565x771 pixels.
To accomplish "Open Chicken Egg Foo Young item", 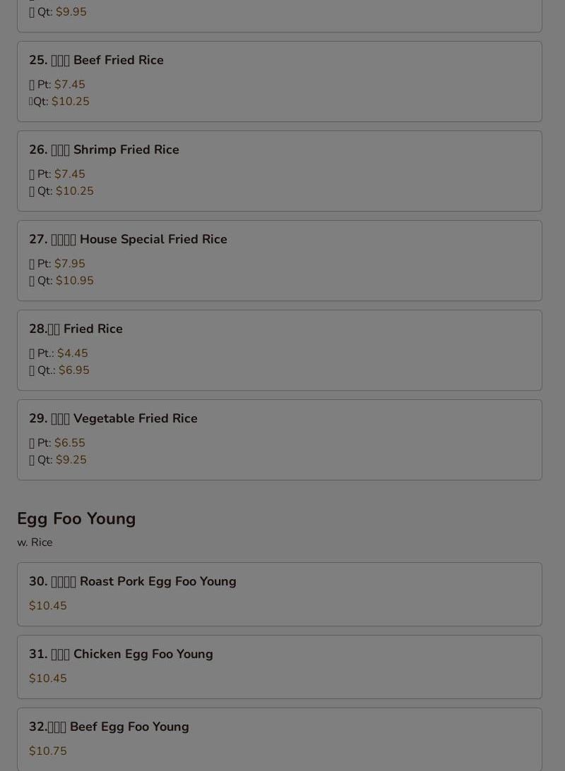I will click(x=280, y=667).
